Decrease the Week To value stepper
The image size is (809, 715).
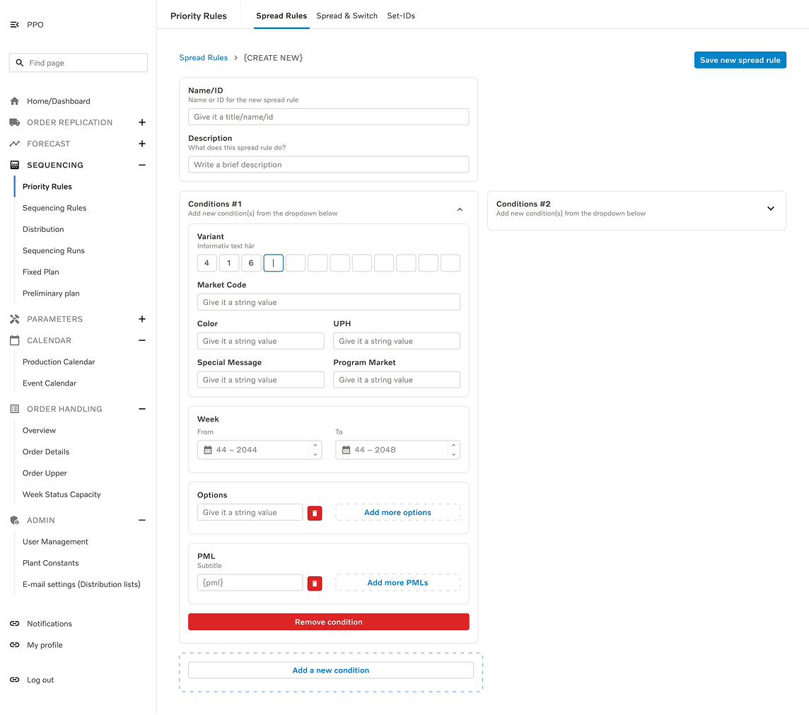click(x=453, y=455)
